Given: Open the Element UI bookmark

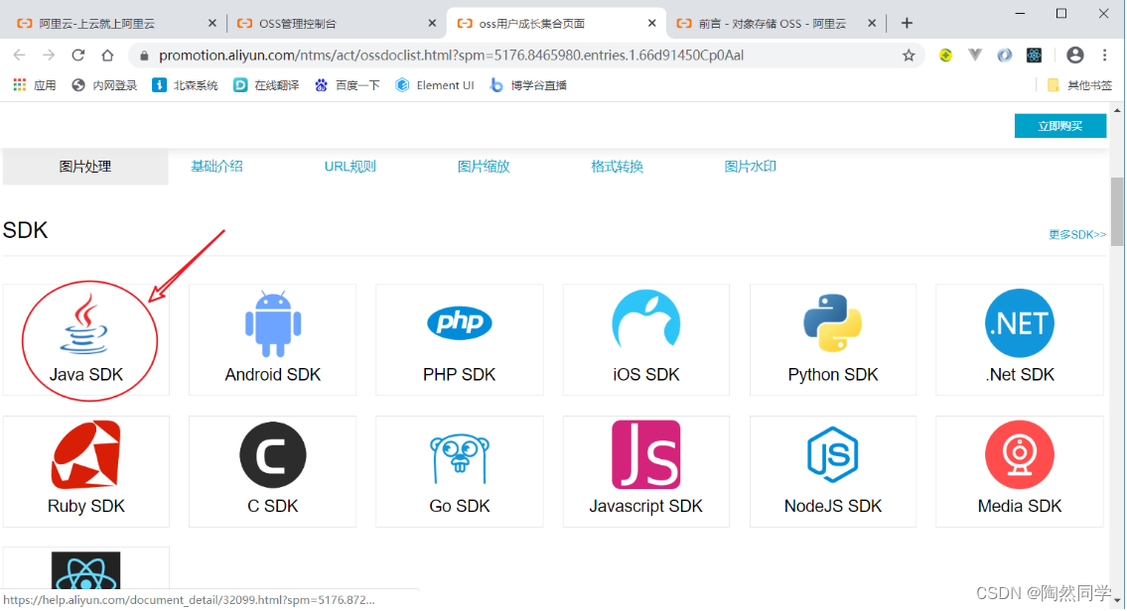Looking at the screenshot, I should (x=435, y=85).
